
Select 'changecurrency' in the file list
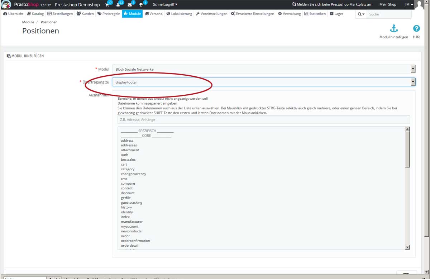(134, 174)
